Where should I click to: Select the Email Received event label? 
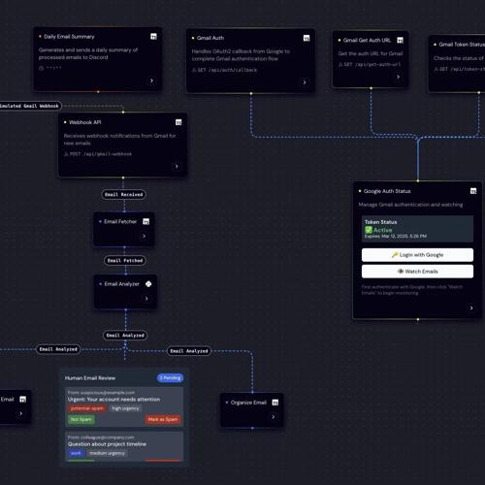(x=124, y=194)
